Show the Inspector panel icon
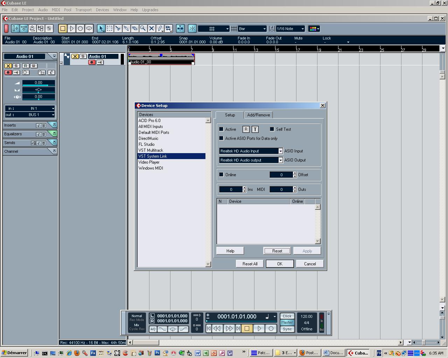448x358 pixels. click(15, 29)
